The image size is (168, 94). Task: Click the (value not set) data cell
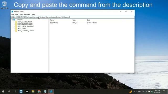[92, 23]
